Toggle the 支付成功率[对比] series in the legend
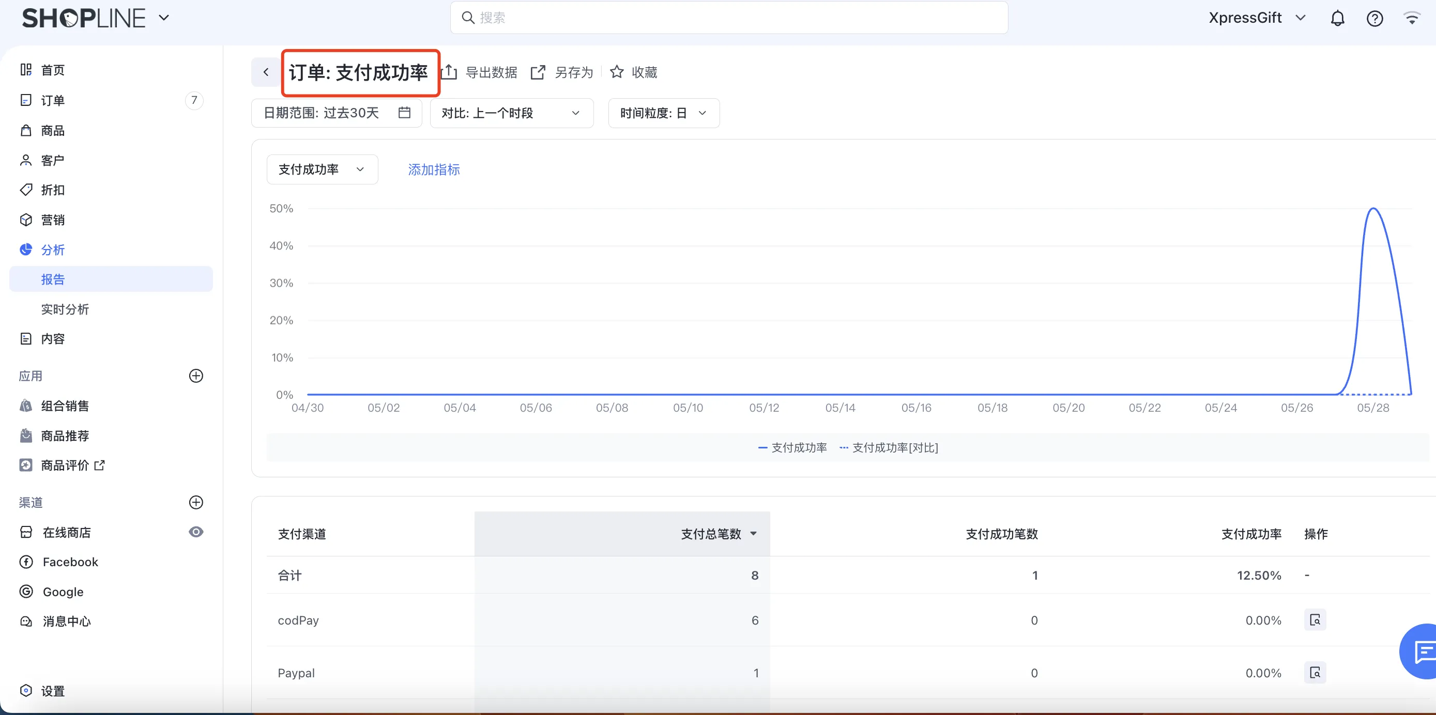This screenshot has height=715, width=1436. (889, 447)
